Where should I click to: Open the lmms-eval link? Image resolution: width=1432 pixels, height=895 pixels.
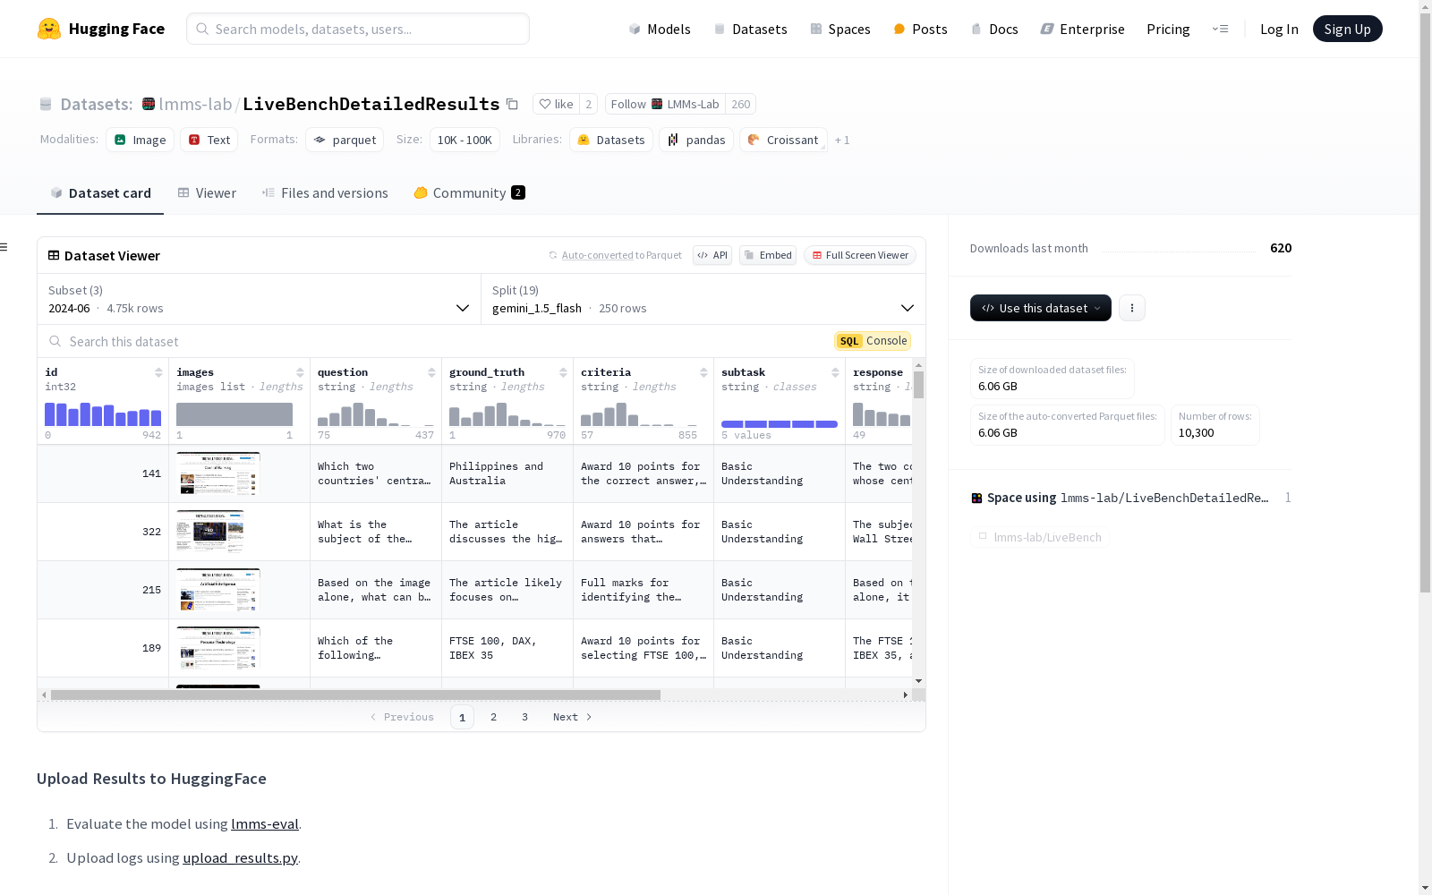coord(265,823)
